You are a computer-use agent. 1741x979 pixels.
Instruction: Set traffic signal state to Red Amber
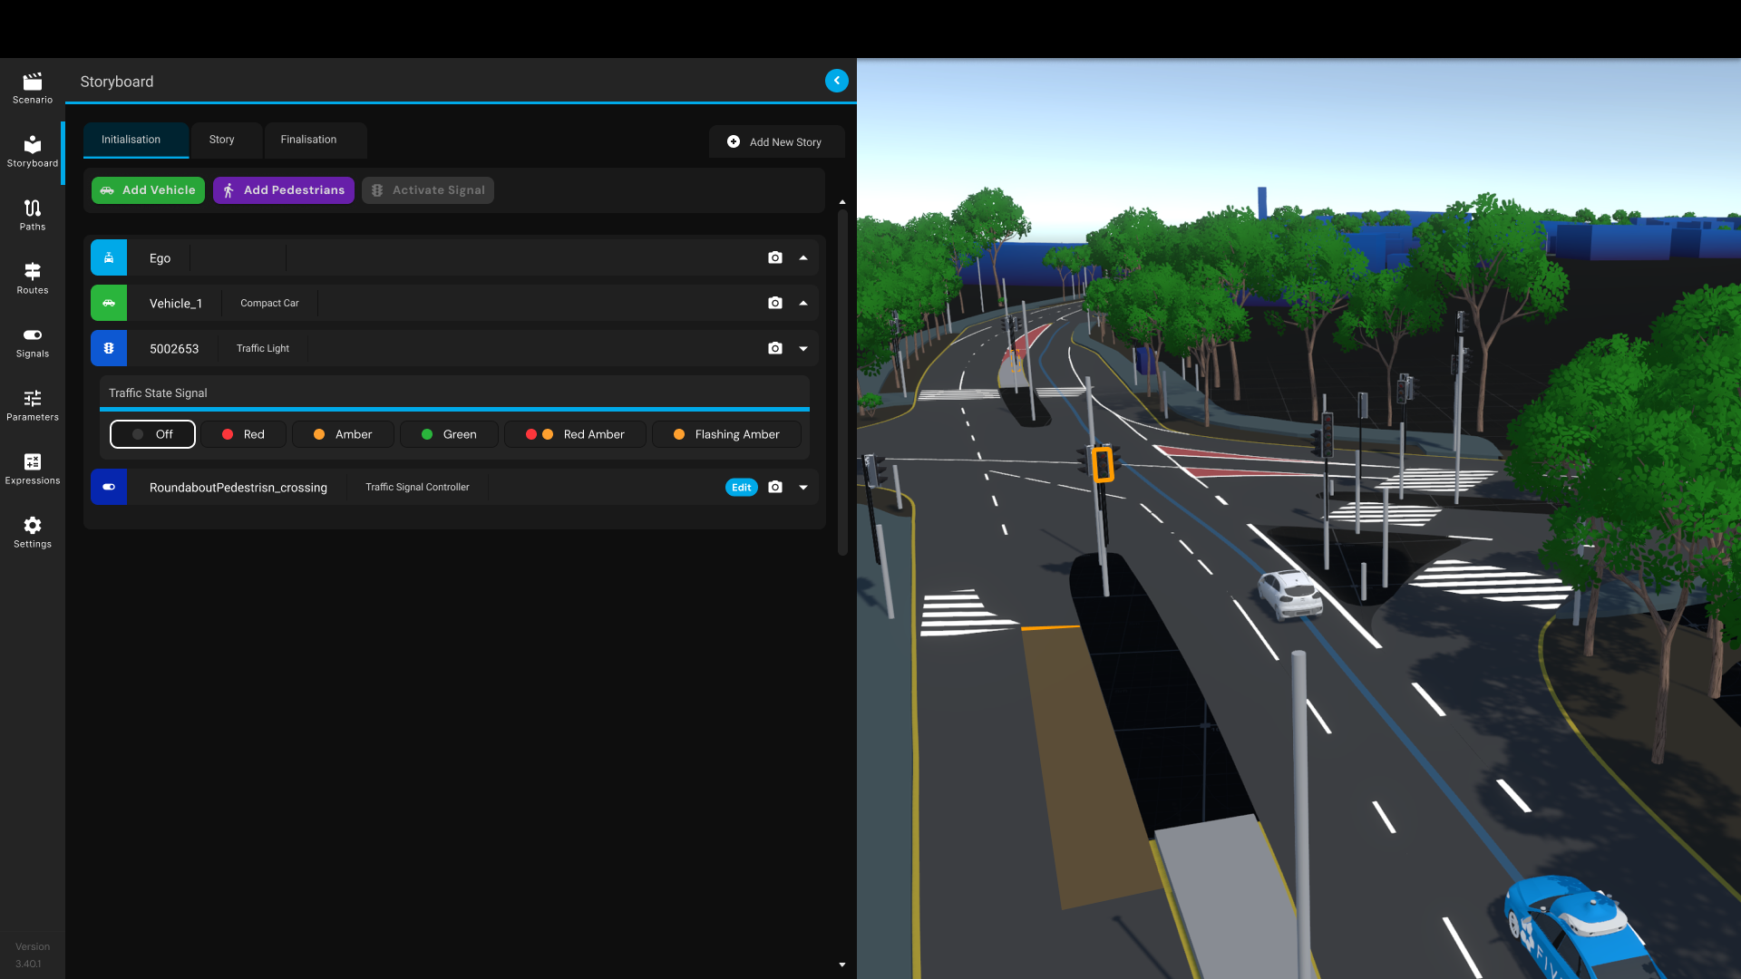tap(575, 434)
